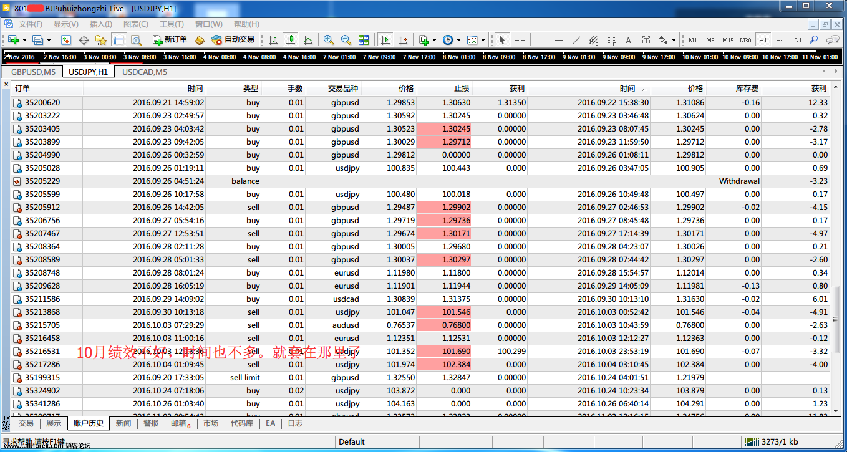The width and height of the screenshot is (847, 452).
Task: Select the crosshair tool
Action: (x=520, y=40)
